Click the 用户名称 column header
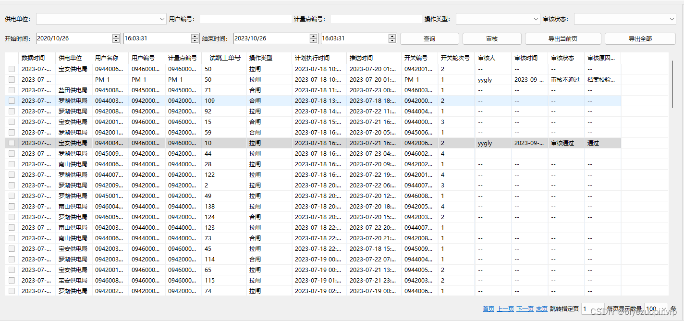The height and width of the screenshot is (321, 684). (110, 58)
